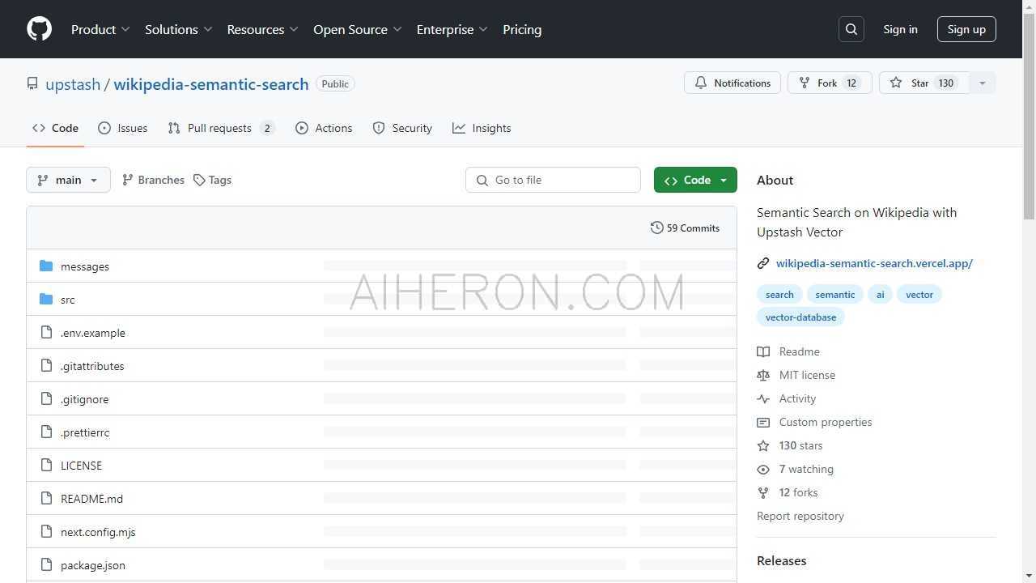Screen dimensions: 1036x583
Task: Click the bell icon in Notifications
Action: (x=701, y=83)
